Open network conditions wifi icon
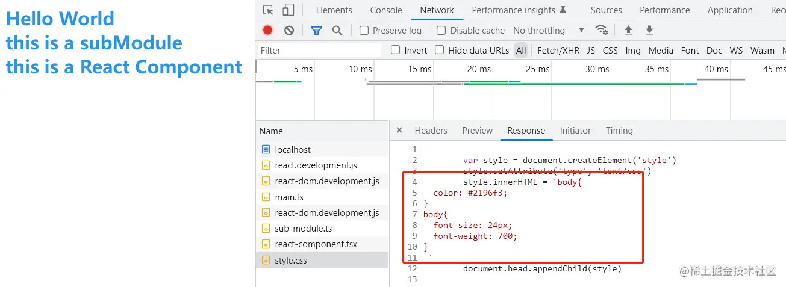 click(601, 30)
